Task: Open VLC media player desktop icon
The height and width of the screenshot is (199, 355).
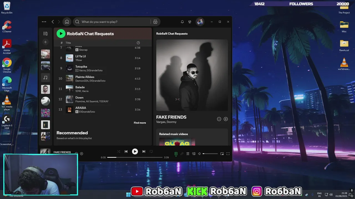Action: point(7,103)
